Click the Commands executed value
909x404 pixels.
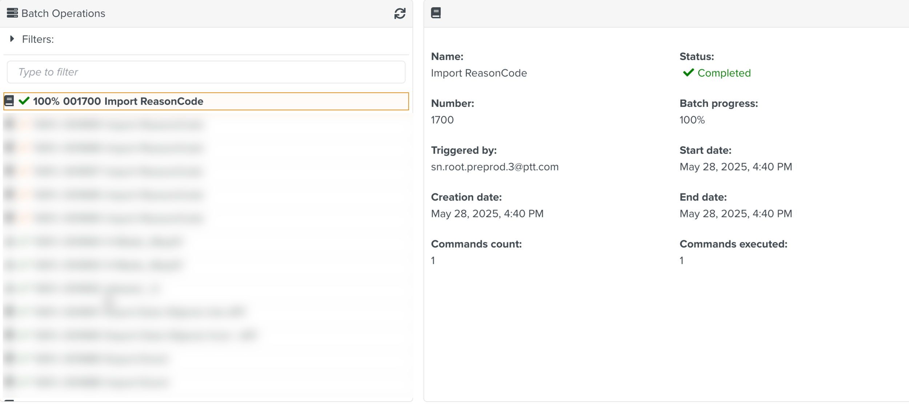[682, 260]
